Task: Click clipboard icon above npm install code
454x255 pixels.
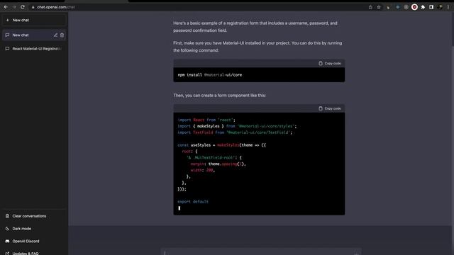Action: pyautogui.click(x=321, y=63)
